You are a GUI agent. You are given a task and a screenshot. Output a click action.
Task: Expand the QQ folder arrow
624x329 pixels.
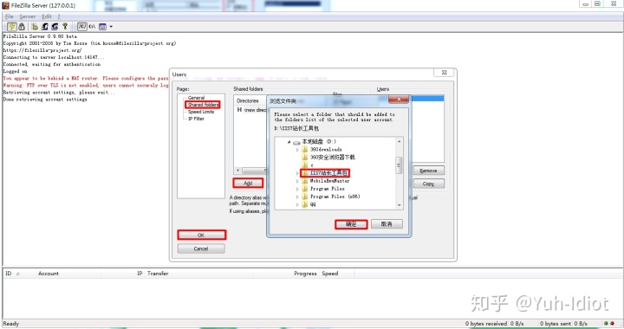pos(297,204)
